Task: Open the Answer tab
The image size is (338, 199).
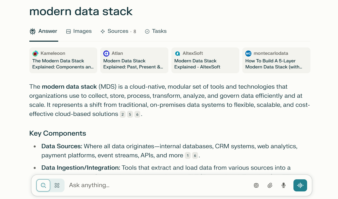Action: 44,31
